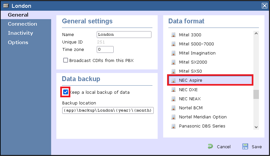270x156 pixels.
Task: Open the Connection tab
Action: point(22,24)
